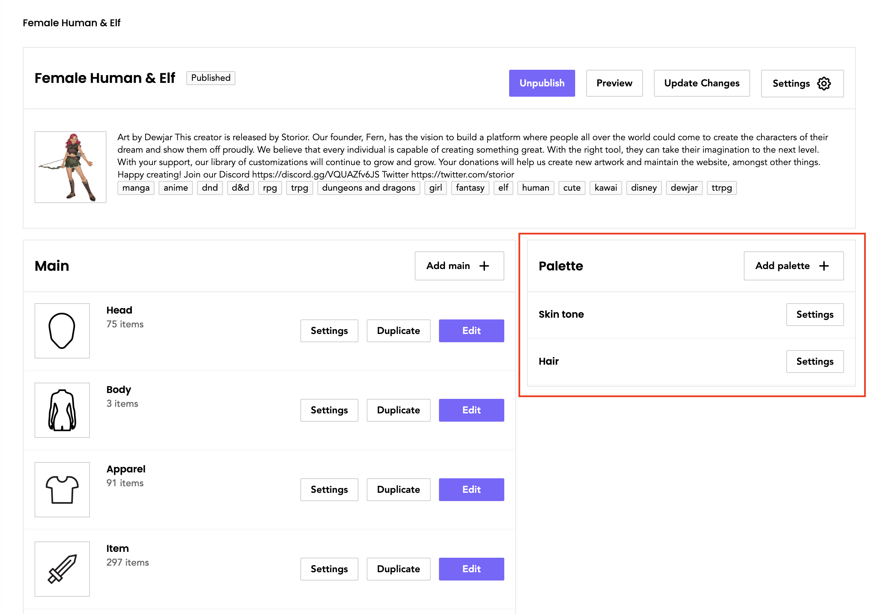Screen dimensions: 880x614
Task: Click Update Changes
Action: 701,83
